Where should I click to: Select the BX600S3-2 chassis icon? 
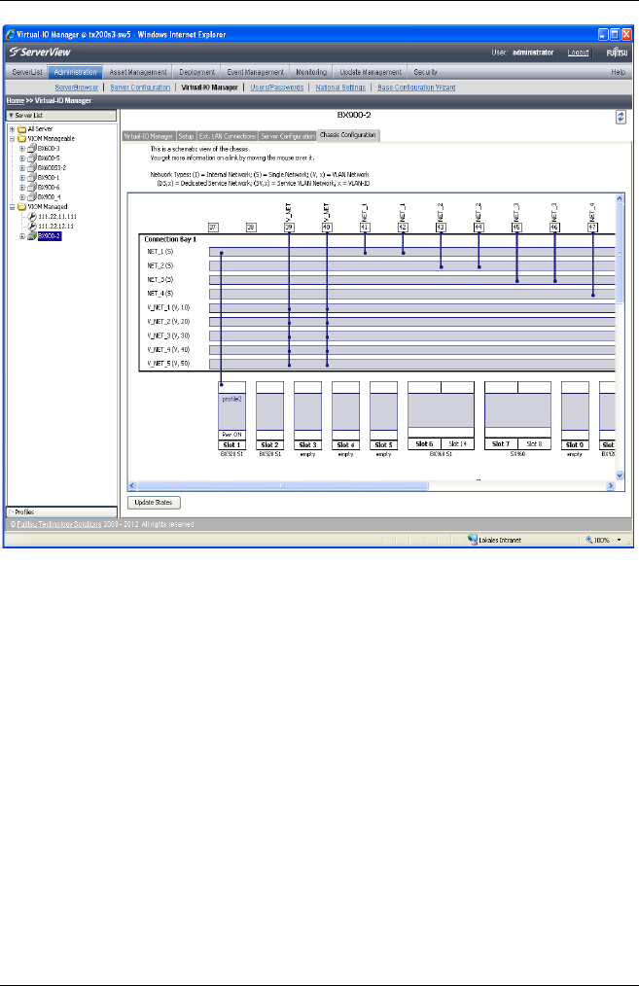pyautogui.click(x=32, y=168)
